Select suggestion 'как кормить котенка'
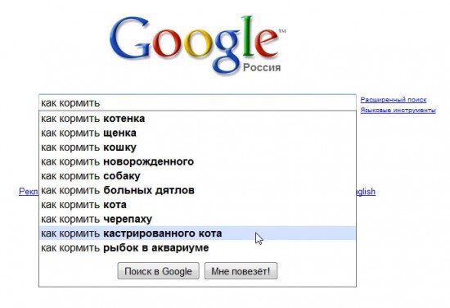Viewport: 450px width, 308px height. click(197, 119)
